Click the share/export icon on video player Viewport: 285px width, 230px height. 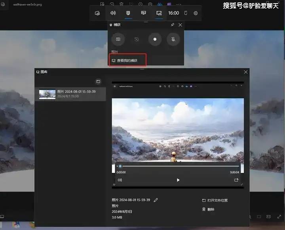(236, 180)
